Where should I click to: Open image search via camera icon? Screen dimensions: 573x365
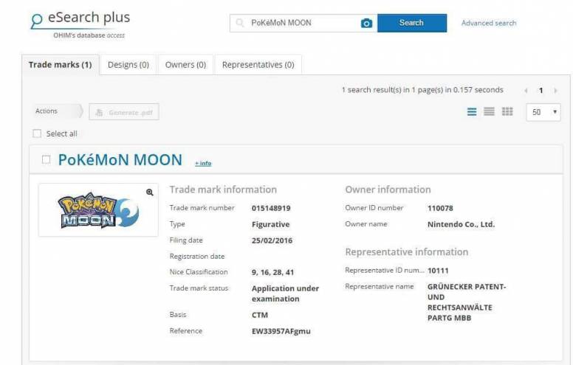pos(366,24)
